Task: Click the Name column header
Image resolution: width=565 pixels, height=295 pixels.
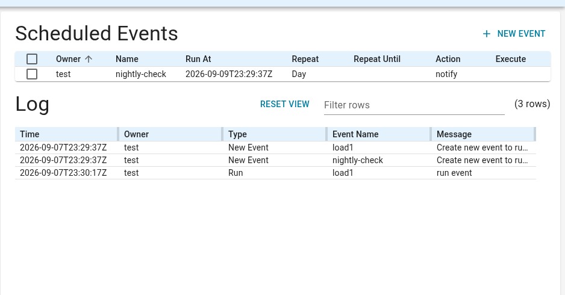Action: click(x=127, y=59)
